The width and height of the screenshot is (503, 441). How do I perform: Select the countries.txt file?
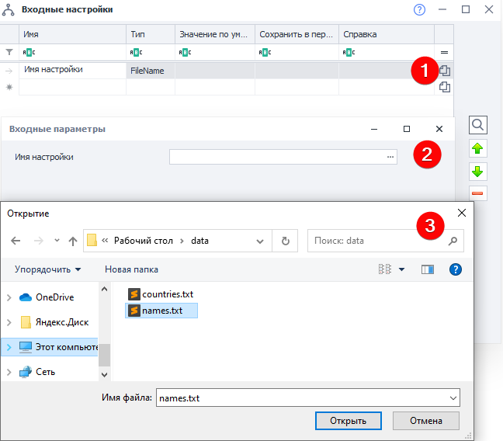tap(167, 294)
